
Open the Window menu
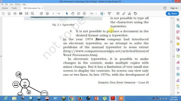(18, 4)
